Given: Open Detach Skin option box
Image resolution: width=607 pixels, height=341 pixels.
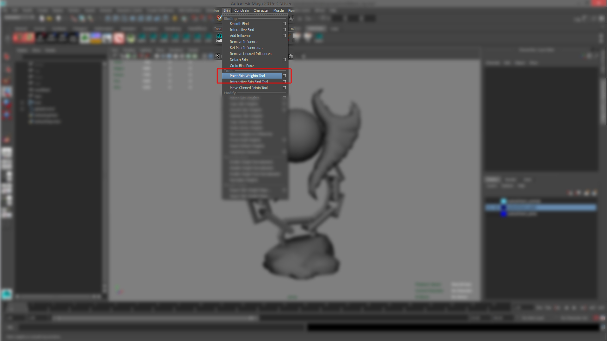Looking at the screenshot, I should point(284,60).
